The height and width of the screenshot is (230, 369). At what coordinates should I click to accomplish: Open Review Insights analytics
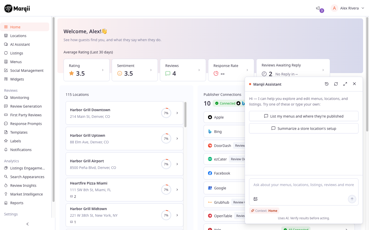point(25,186)
